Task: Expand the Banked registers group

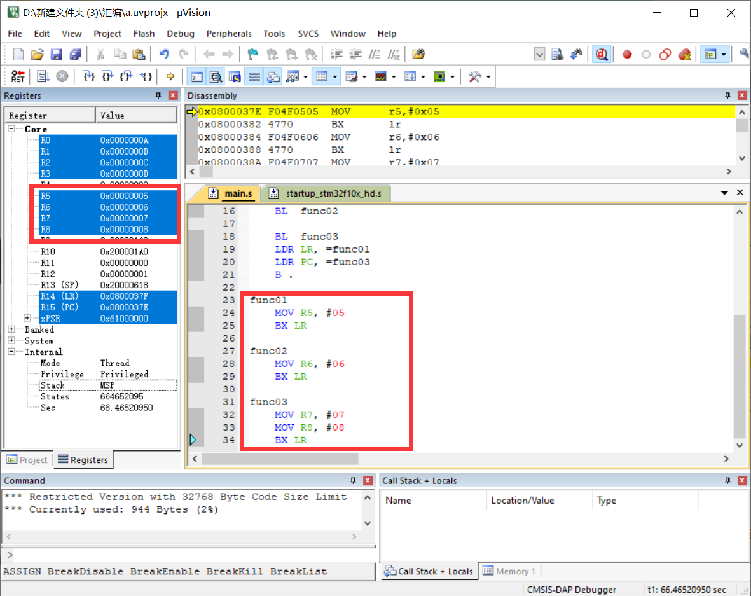Action: (x=10, y=329)
